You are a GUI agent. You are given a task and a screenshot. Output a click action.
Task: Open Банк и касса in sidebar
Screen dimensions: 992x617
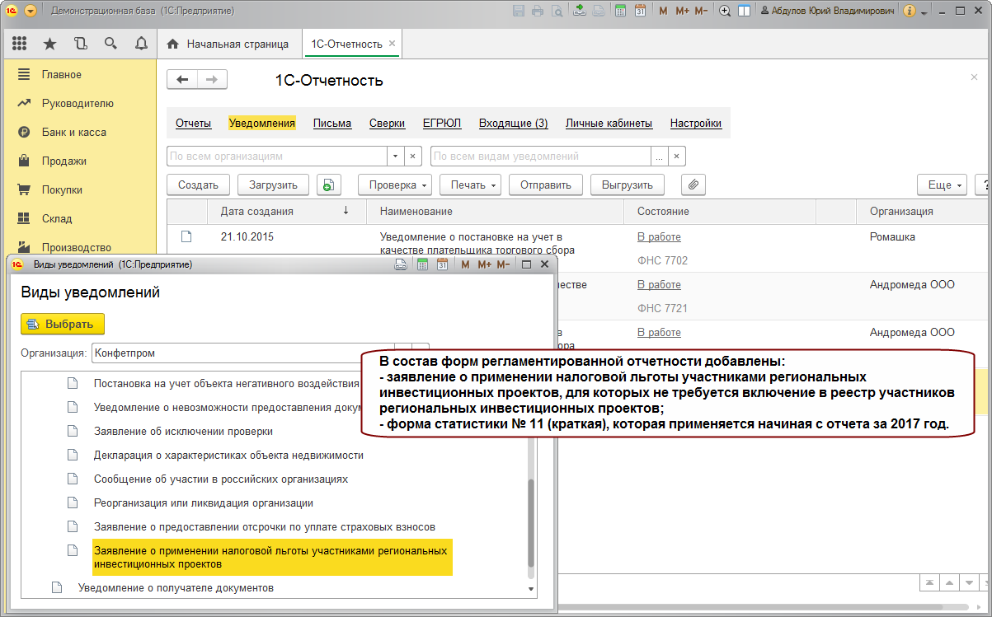click(x=73, y=132)
